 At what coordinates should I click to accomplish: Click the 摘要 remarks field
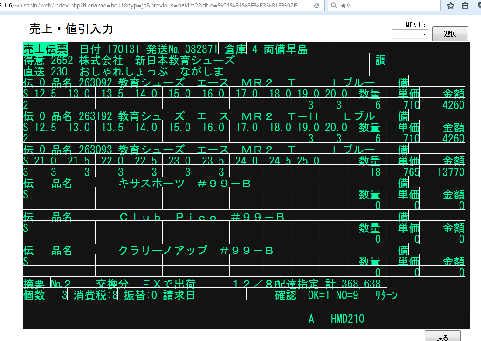pyautogui.click(x=184, y=284)
